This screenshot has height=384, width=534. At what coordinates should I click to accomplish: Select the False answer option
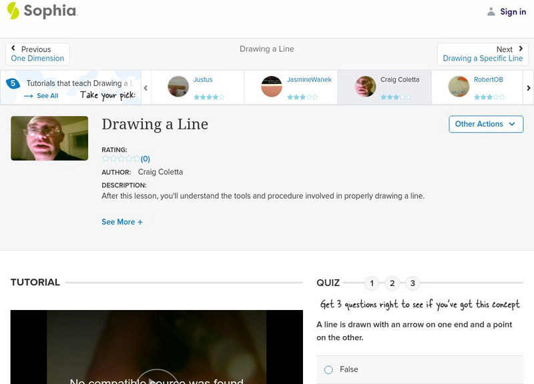click(328, 369)
